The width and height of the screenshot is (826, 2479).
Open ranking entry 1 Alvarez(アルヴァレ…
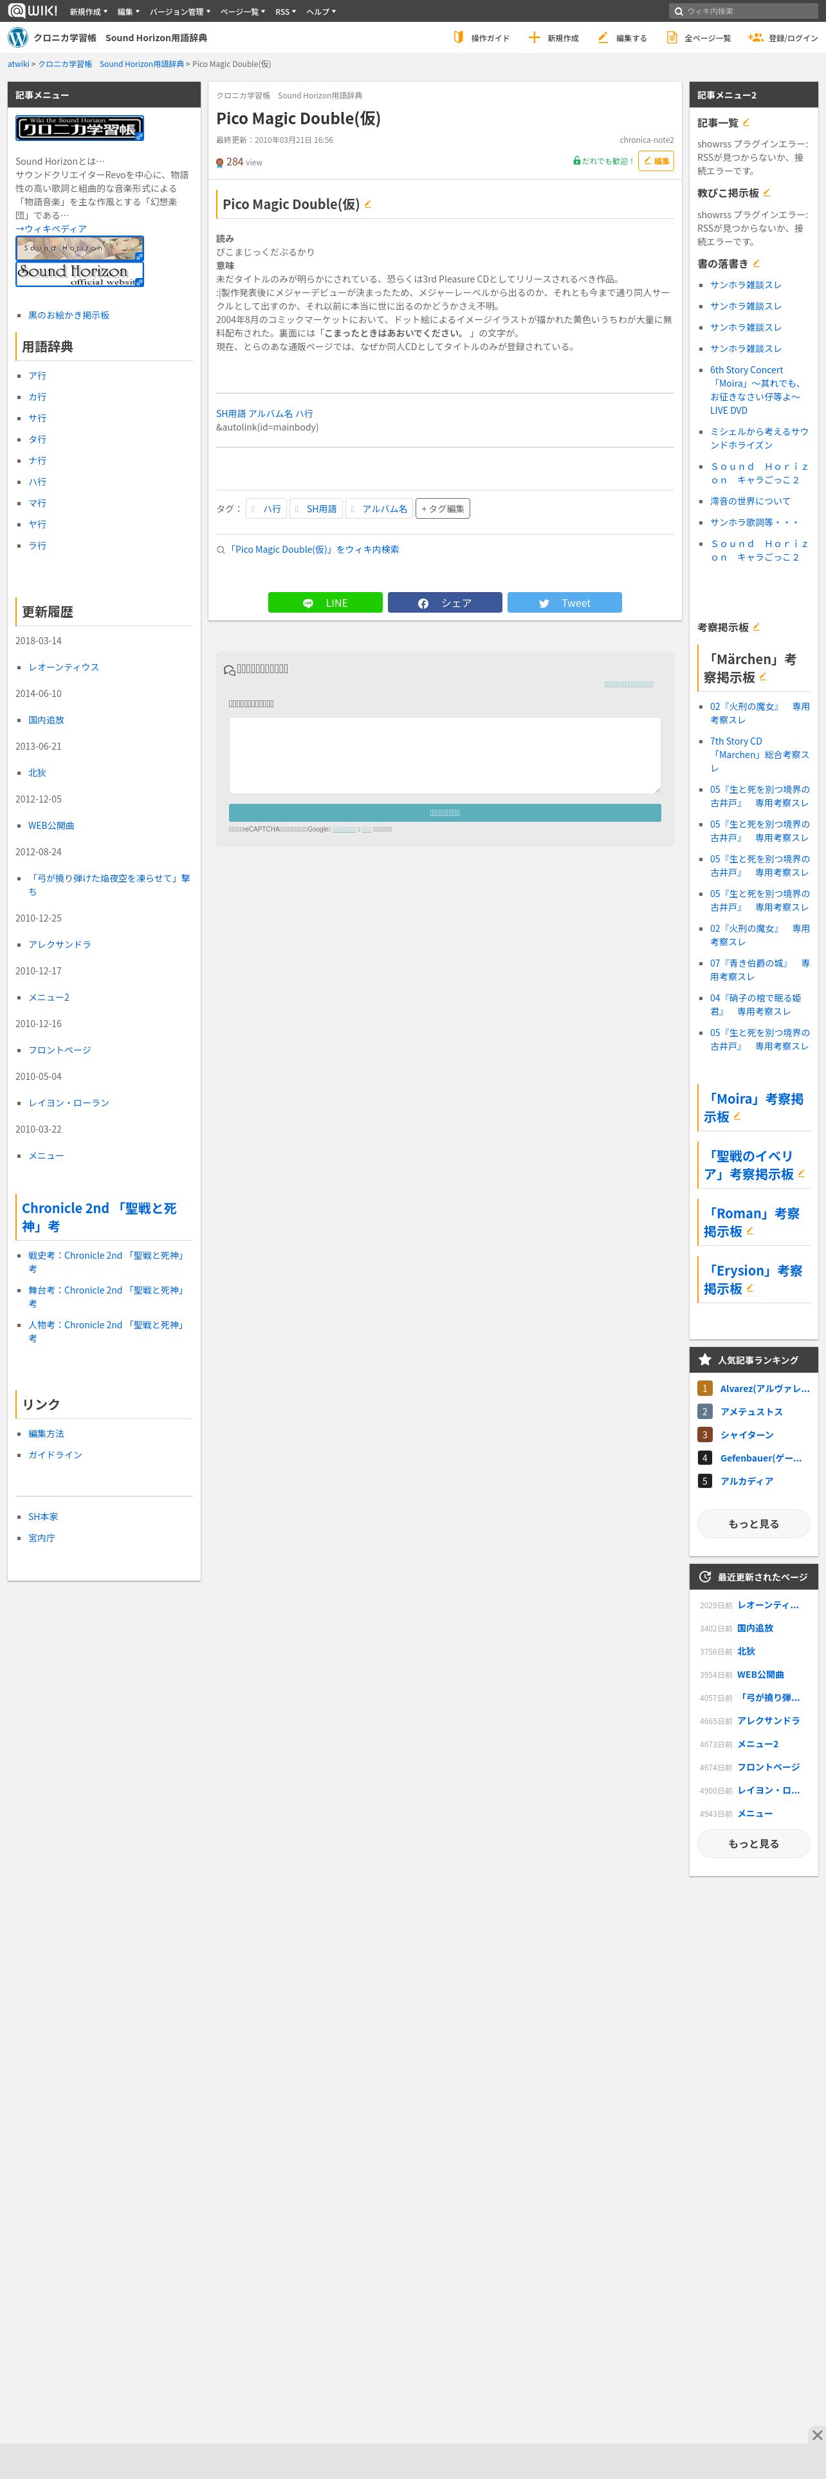[x=764, y=1389]
